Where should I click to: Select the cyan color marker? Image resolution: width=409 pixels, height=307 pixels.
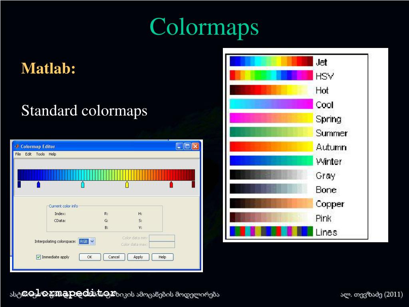83,184
